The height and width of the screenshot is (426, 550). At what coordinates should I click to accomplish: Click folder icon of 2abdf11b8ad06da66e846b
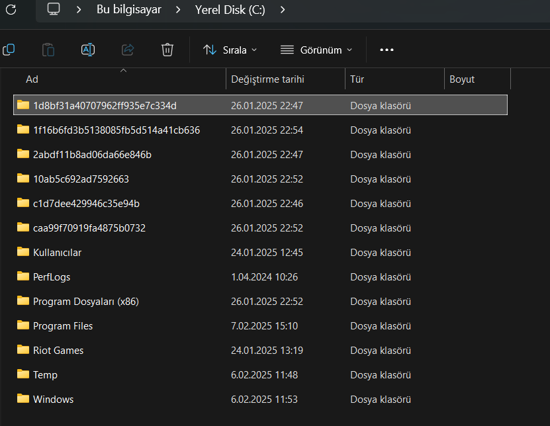coord(23,154)
